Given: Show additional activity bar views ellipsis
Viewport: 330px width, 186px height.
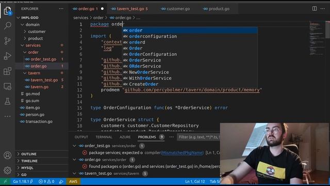Looking at the screenshot, I should (8, 116).
